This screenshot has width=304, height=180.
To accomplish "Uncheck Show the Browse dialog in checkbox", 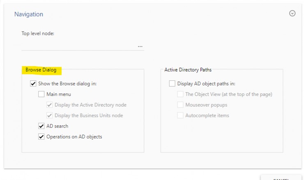I will (x=33, y=84).
